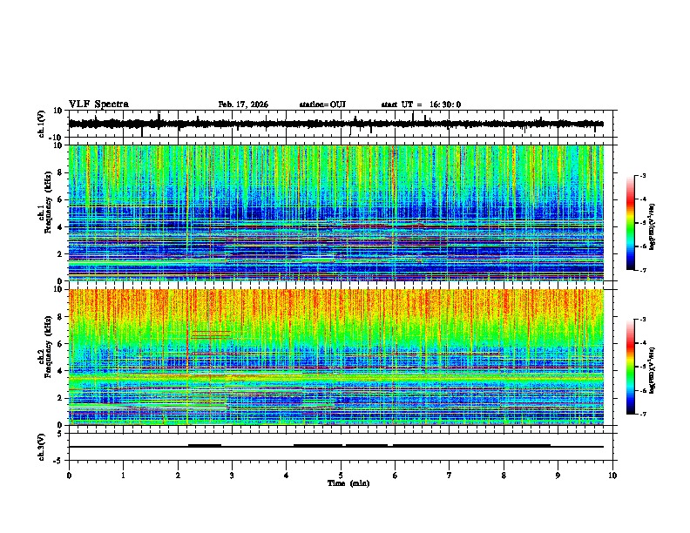Click the ch.2 colorbar log(PSD) unit label
This screenshot has height=533, width=690.
click(x=653, y=370)
